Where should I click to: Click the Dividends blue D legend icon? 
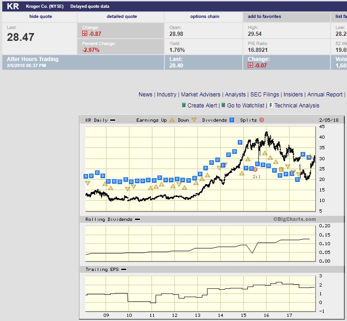tap(232, 120)
